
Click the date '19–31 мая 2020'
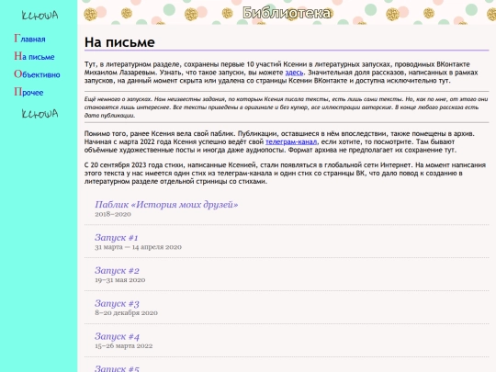(120, 280)
